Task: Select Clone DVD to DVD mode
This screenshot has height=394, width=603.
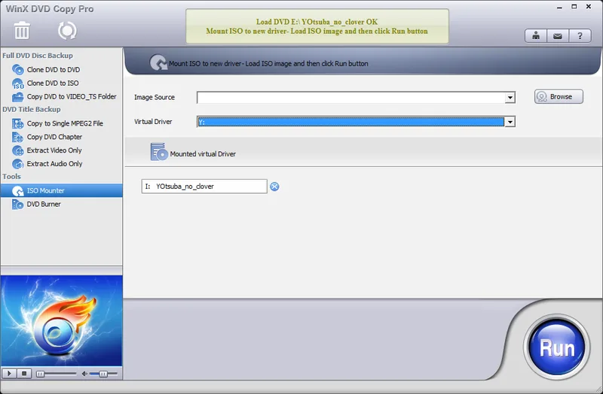Action: coord(53,70)
